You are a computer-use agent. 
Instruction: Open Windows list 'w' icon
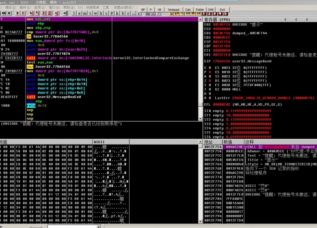[x=95, y=13]
